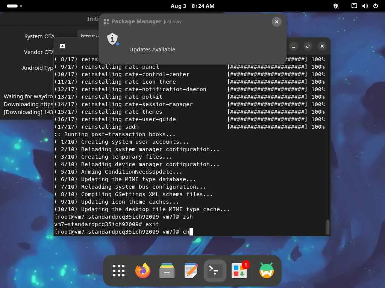This screenshot has width=385, height=288.
Task: Click 'Running post-transaction hooks' line
Action: 115,135
